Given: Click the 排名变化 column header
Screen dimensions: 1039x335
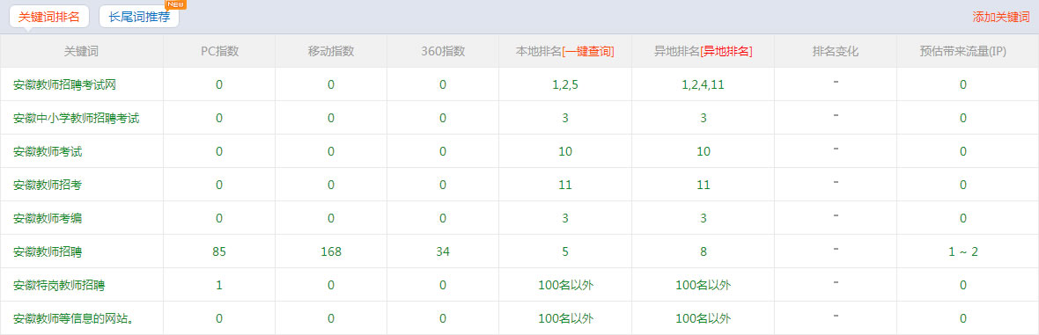Looking at the screenshot, I should pos(836,51).
